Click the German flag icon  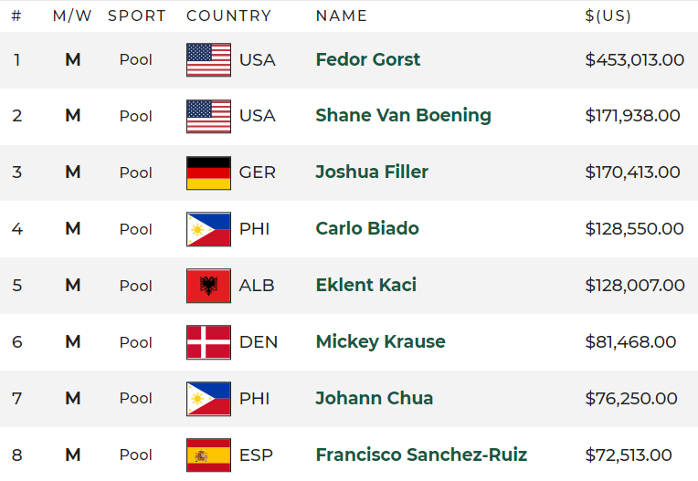click(x=208, y=173)
